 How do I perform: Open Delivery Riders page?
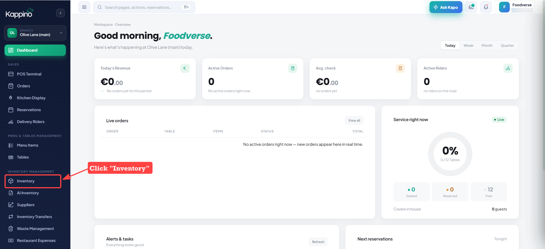tap(35, 122)
